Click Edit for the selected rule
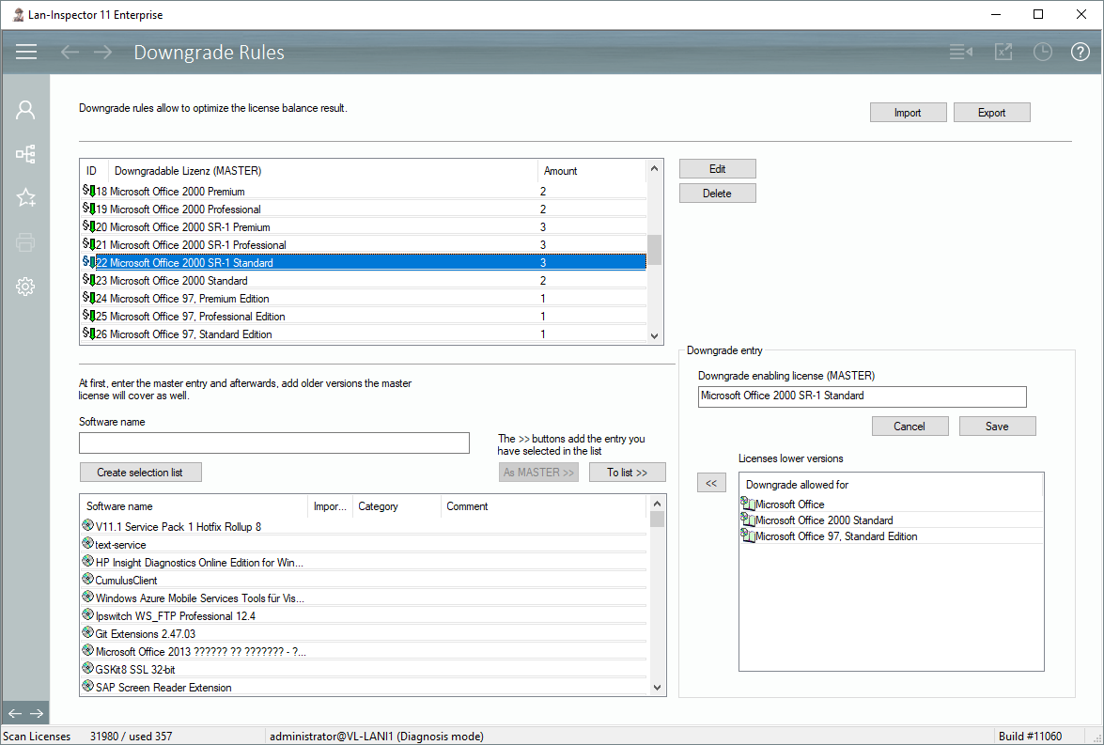This screenshot has height=745, width=1104. pyautogui.click(x=717, y=169)
